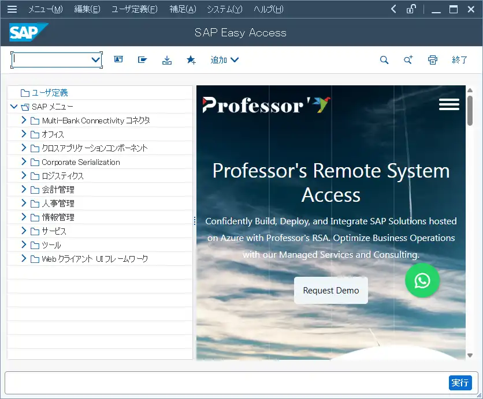Click the search icon
The image size is (483, 399).
coord(384,59)
